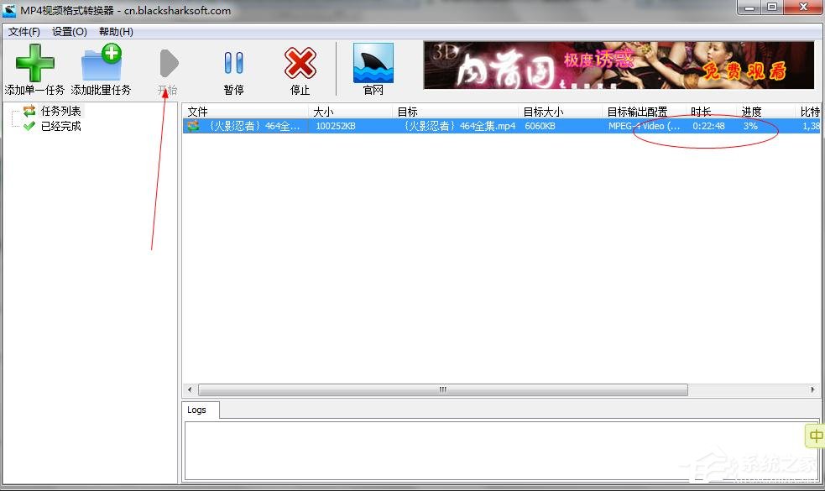Image resolution: width=825 pixels, height=491 pixels.
Task: Stop the conversion with the red X icon
Action: pos(300,63)
